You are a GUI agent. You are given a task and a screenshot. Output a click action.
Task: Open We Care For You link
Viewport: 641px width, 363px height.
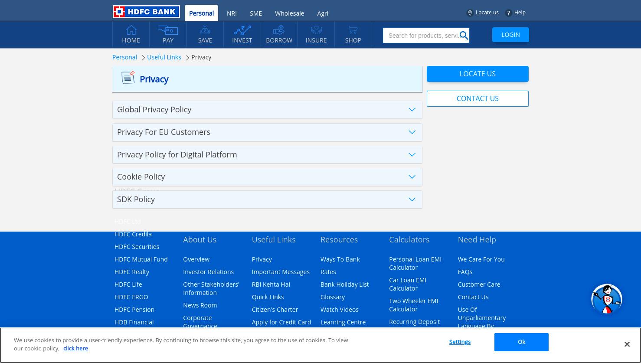[x=481, y=259]
